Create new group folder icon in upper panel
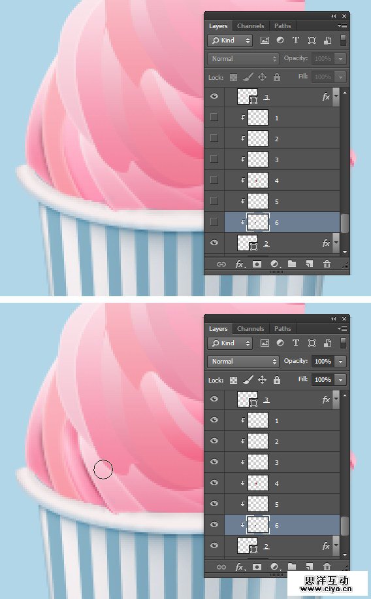Screen dimensions: 371x599 coord(292,264)
